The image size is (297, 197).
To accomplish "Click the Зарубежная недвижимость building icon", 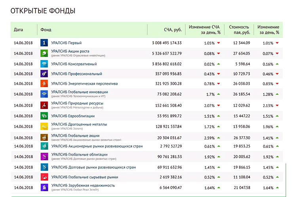I will click(x=44, y=187).
